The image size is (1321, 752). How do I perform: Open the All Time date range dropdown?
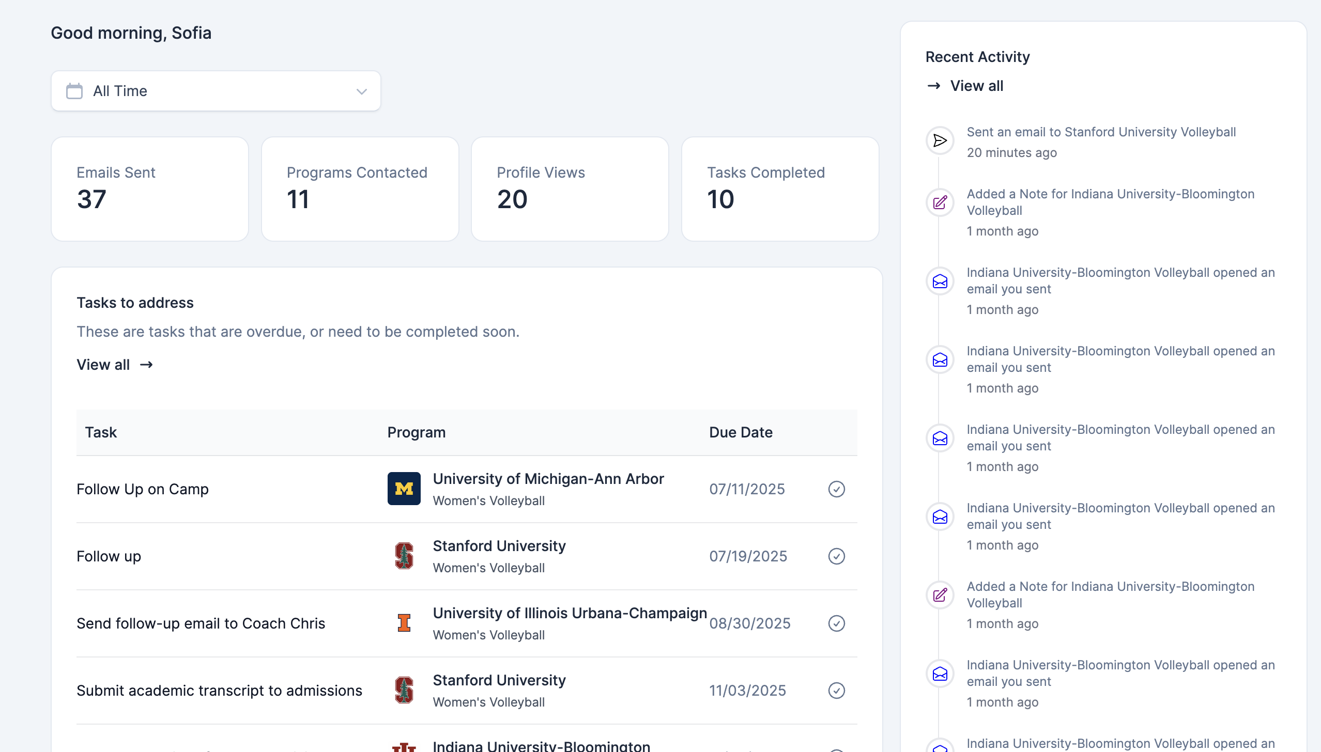216,91
